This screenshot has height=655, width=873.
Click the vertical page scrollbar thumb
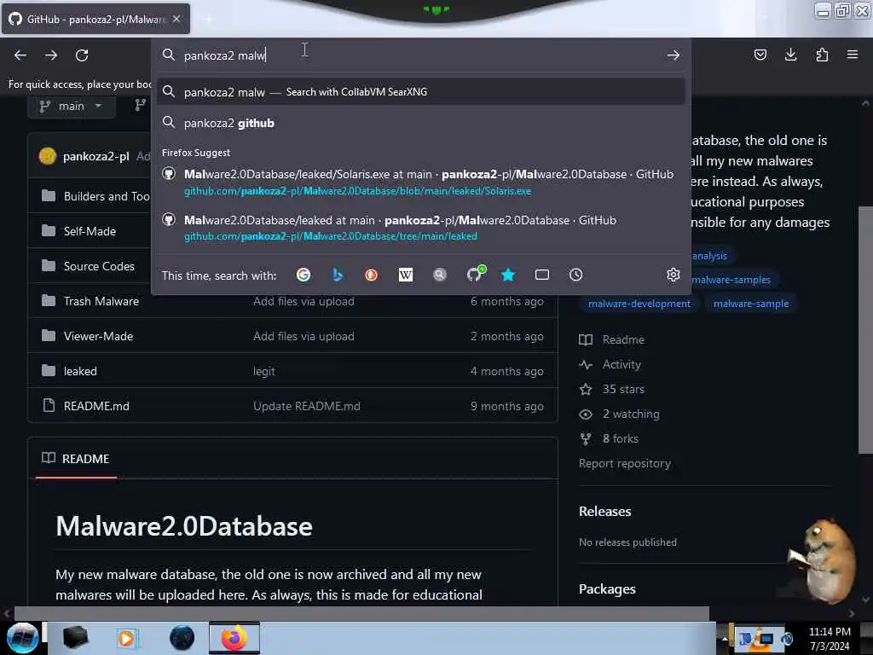point(864,330)
